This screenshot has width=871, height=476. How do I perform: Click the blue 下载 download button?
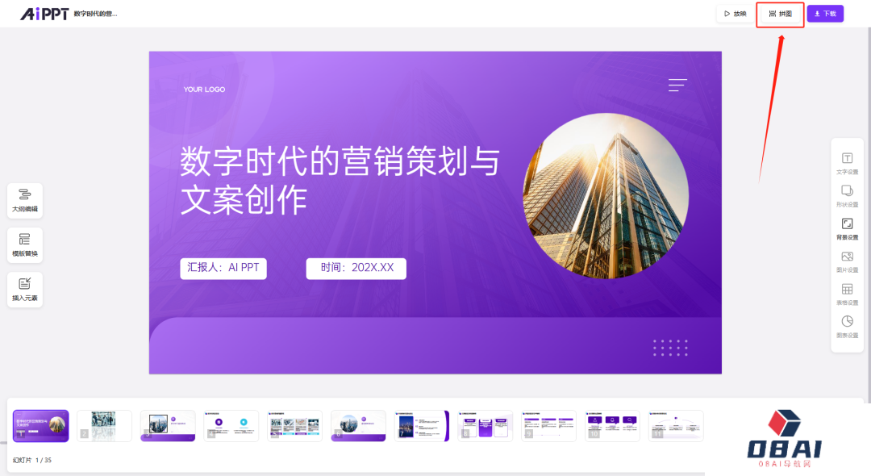[x=825, y=14]
